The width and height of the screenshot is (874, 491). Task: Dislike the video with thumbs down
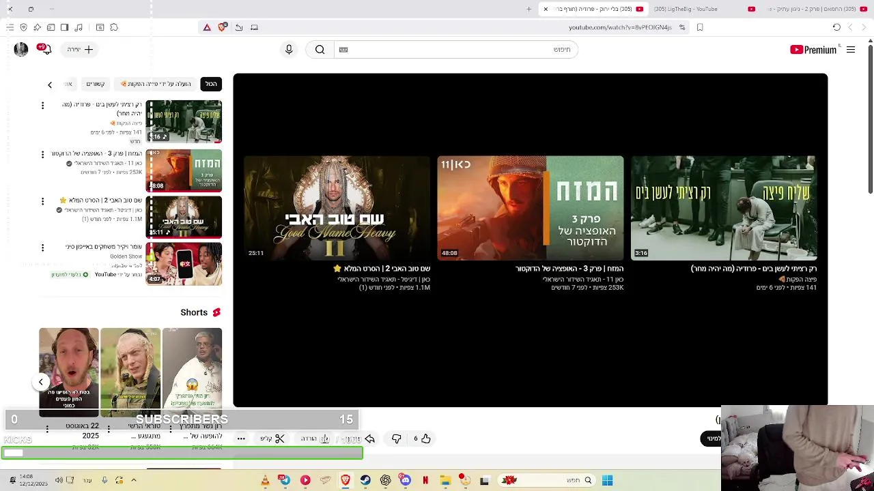point(397,438)
